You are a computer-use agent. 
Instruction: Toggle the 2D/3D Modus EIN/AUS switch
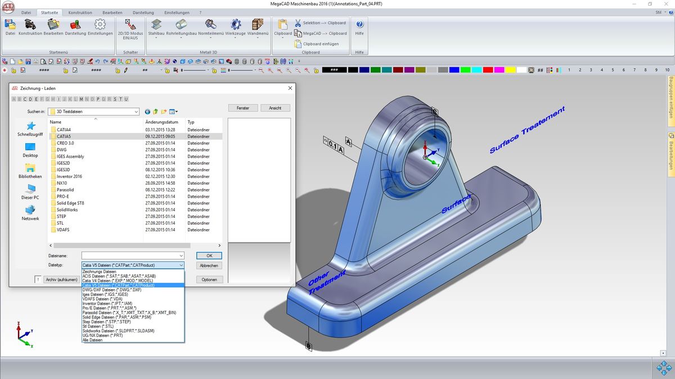click(x=130, y=25)
